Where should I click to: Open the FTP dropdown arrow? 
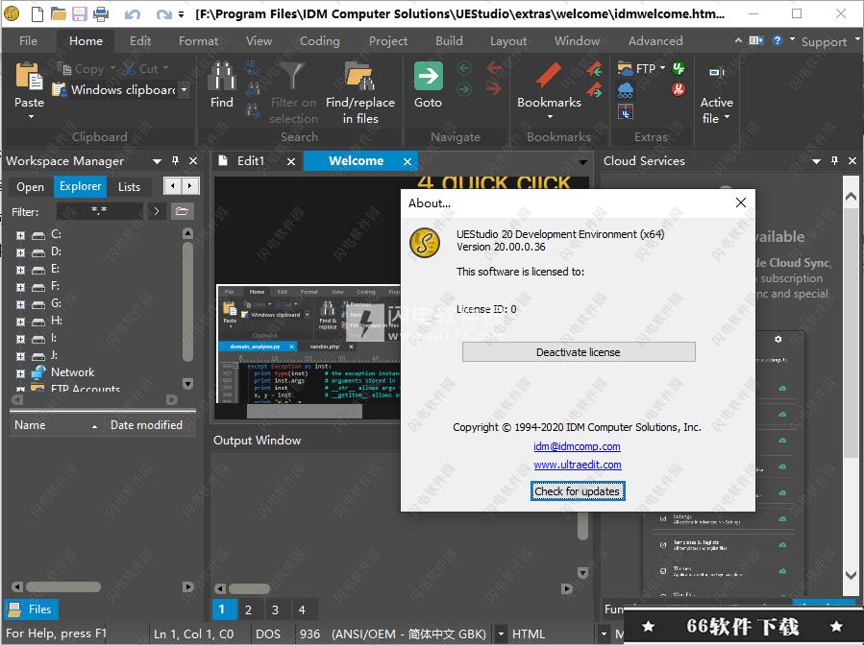click(662, 68)
